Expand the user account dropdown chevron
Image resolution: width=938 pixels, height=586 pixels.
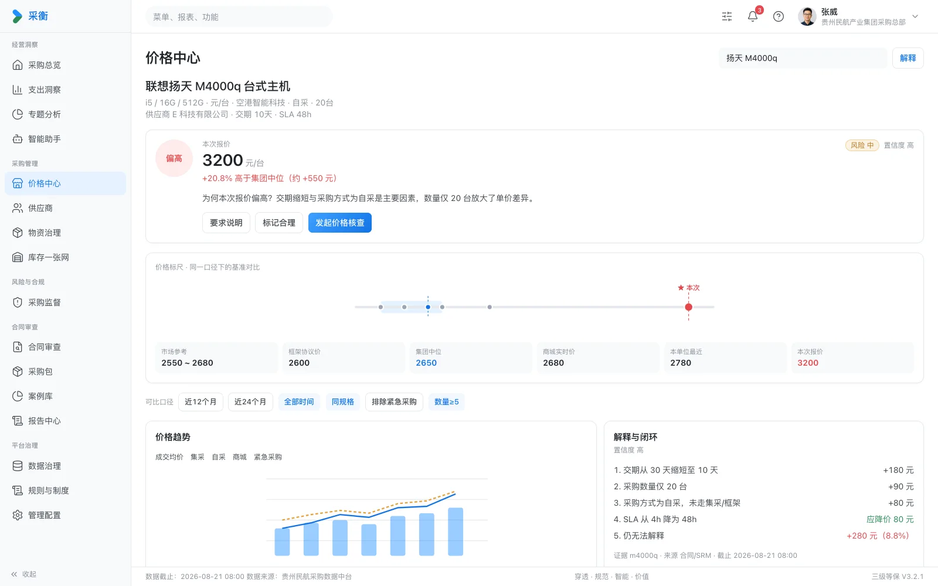915,16
